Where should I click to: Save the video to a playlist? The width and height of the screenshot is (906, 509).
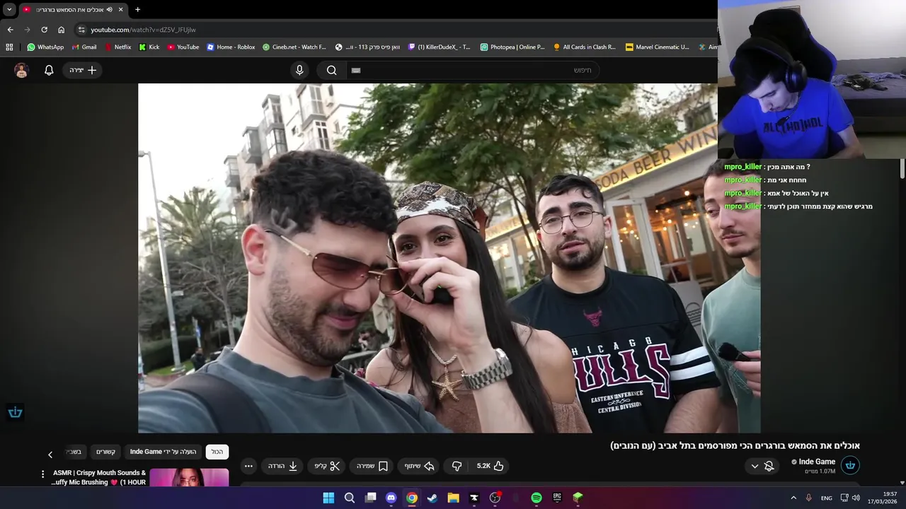372,466
